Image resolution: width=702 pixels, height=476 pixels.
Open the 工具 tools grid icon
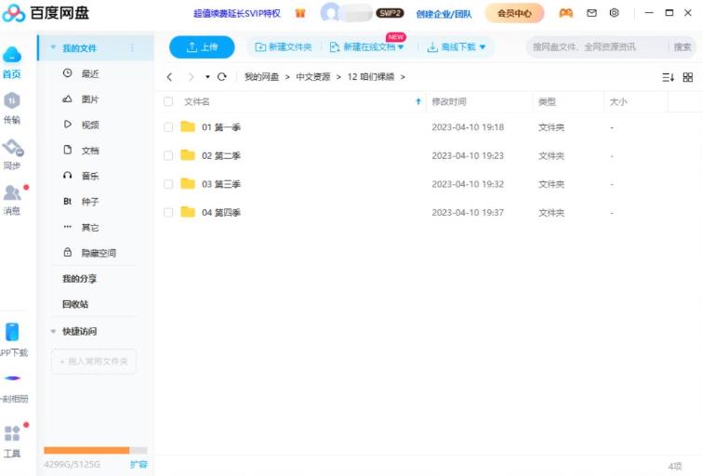tap(12, 433)
